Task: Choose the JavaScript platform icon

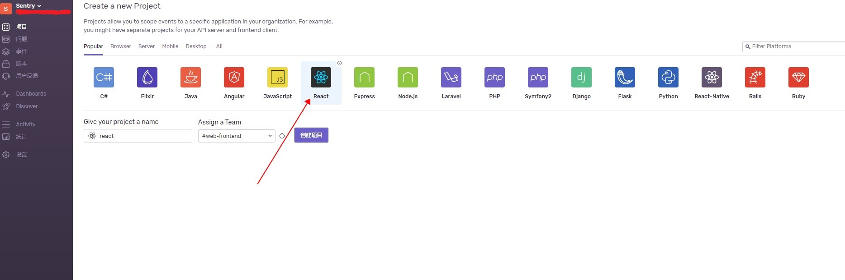Action: (277, 77)
